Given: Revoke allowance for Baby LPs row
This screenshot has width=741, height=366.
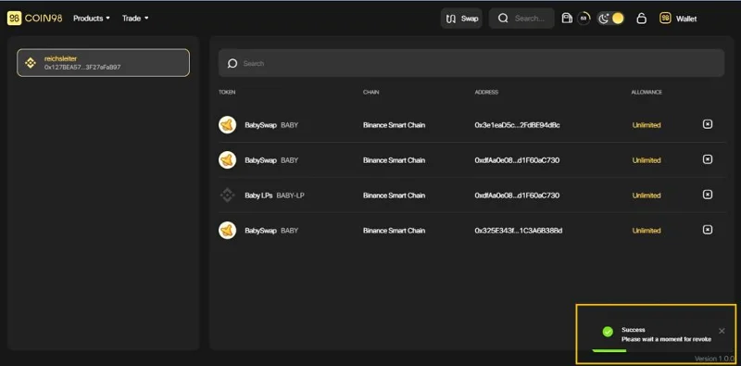Looking at the screenshot, I should (x=707, y=195).
